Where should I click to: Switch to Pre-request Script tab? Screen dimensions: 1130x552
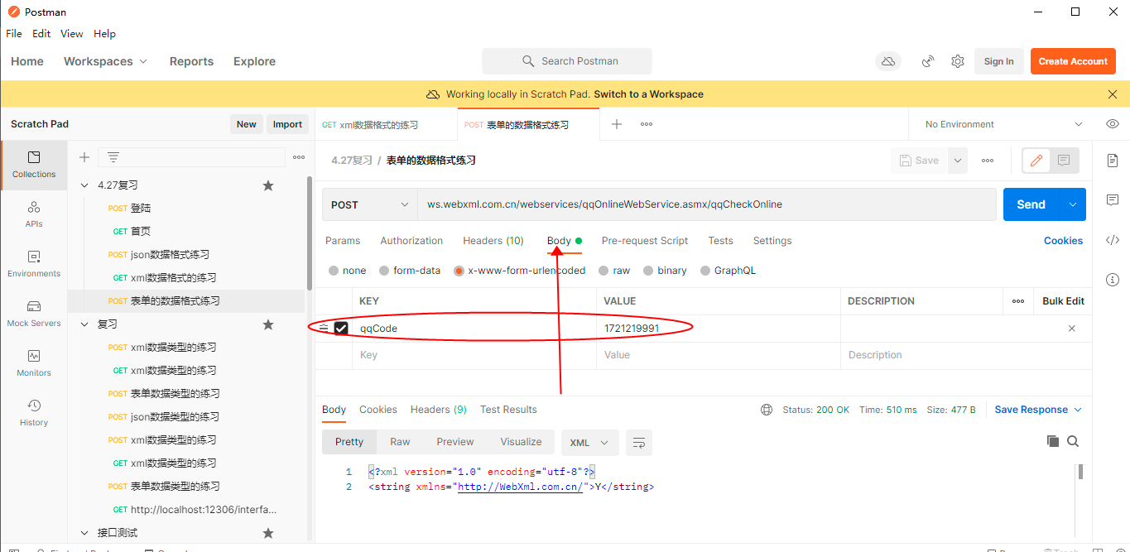645,241
